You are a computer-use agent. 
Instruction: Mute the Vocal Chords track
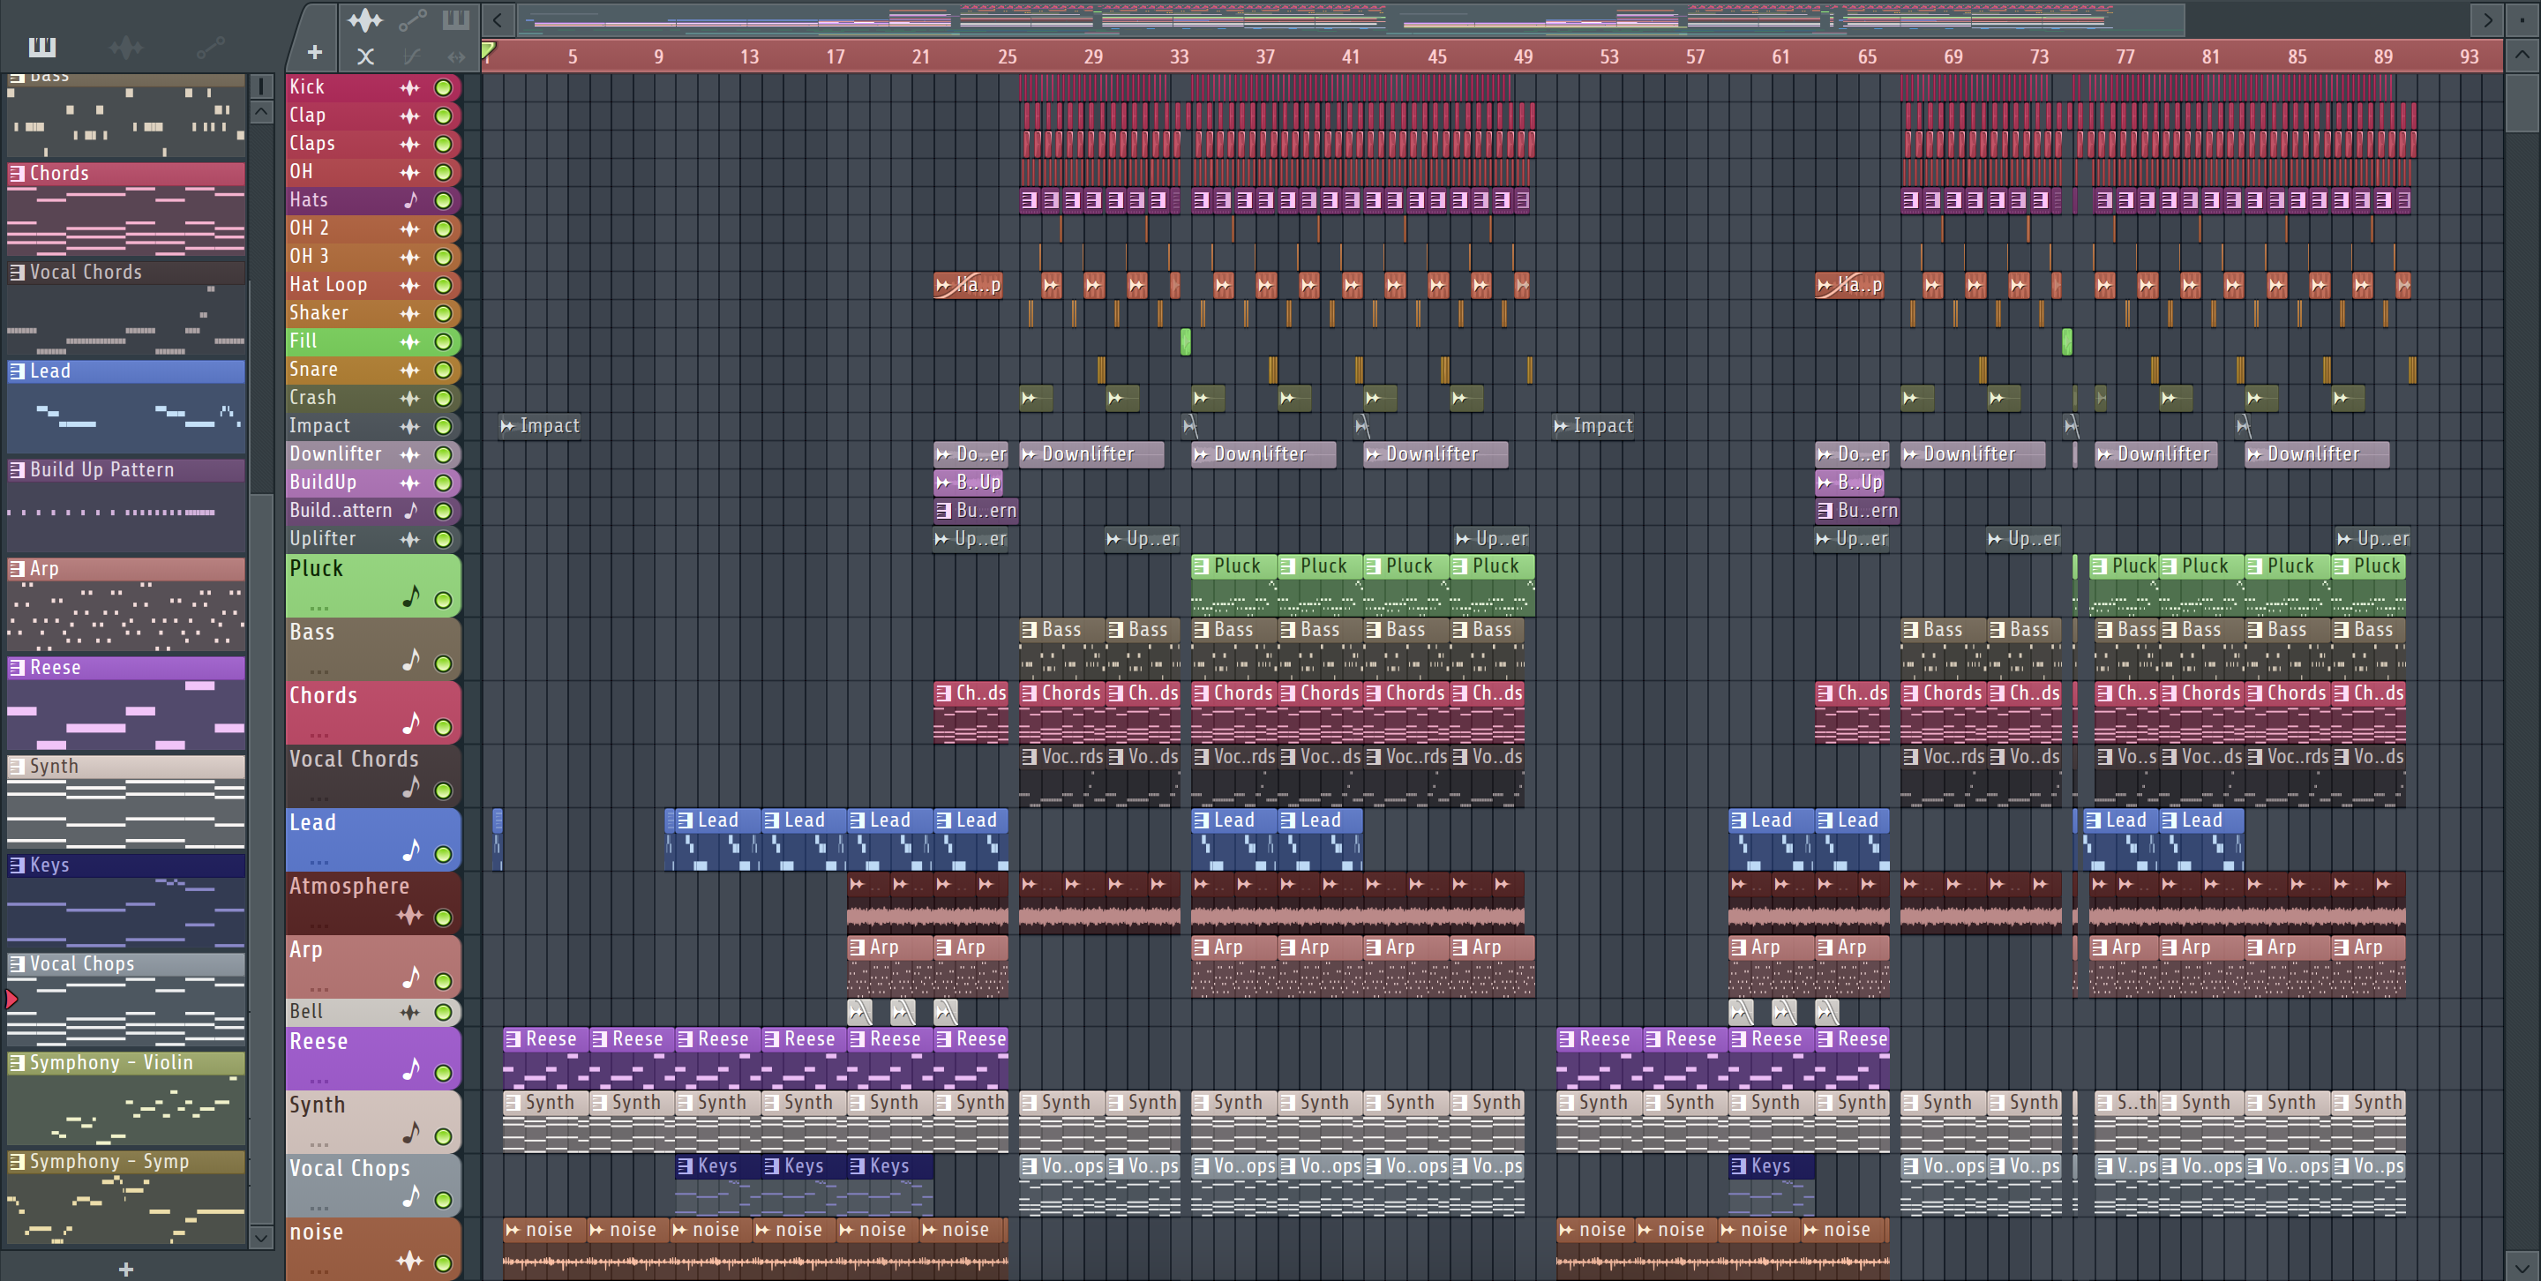point(444,790)
